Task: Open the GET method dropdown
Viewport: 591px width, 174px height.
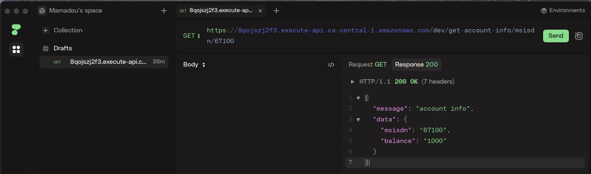Action: (192, 36)
